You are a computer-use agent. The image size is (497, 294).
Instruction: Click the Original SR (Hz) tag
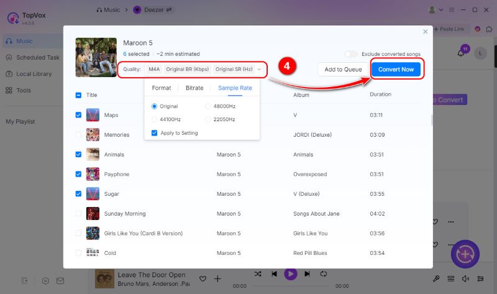[x=234, y=69]
